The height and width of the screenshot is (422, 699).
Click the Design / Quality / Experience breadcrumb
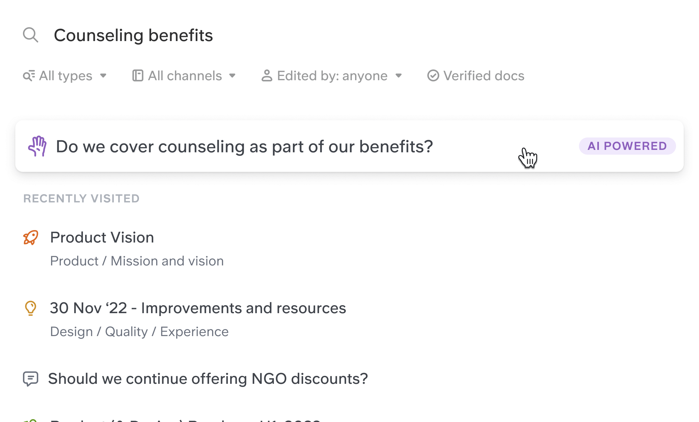point(139,332)
